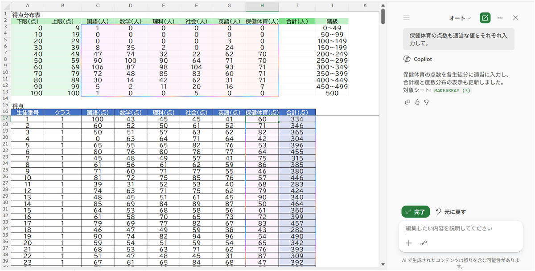Select the user prompt message bubble
Viewport: 535px width, 271px height.
[x=459, y=40]
